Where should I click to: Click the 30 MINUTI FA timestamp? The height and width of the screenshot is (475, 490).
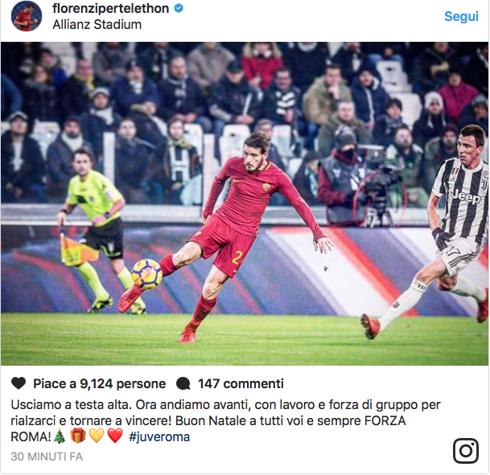coord(47,457)
